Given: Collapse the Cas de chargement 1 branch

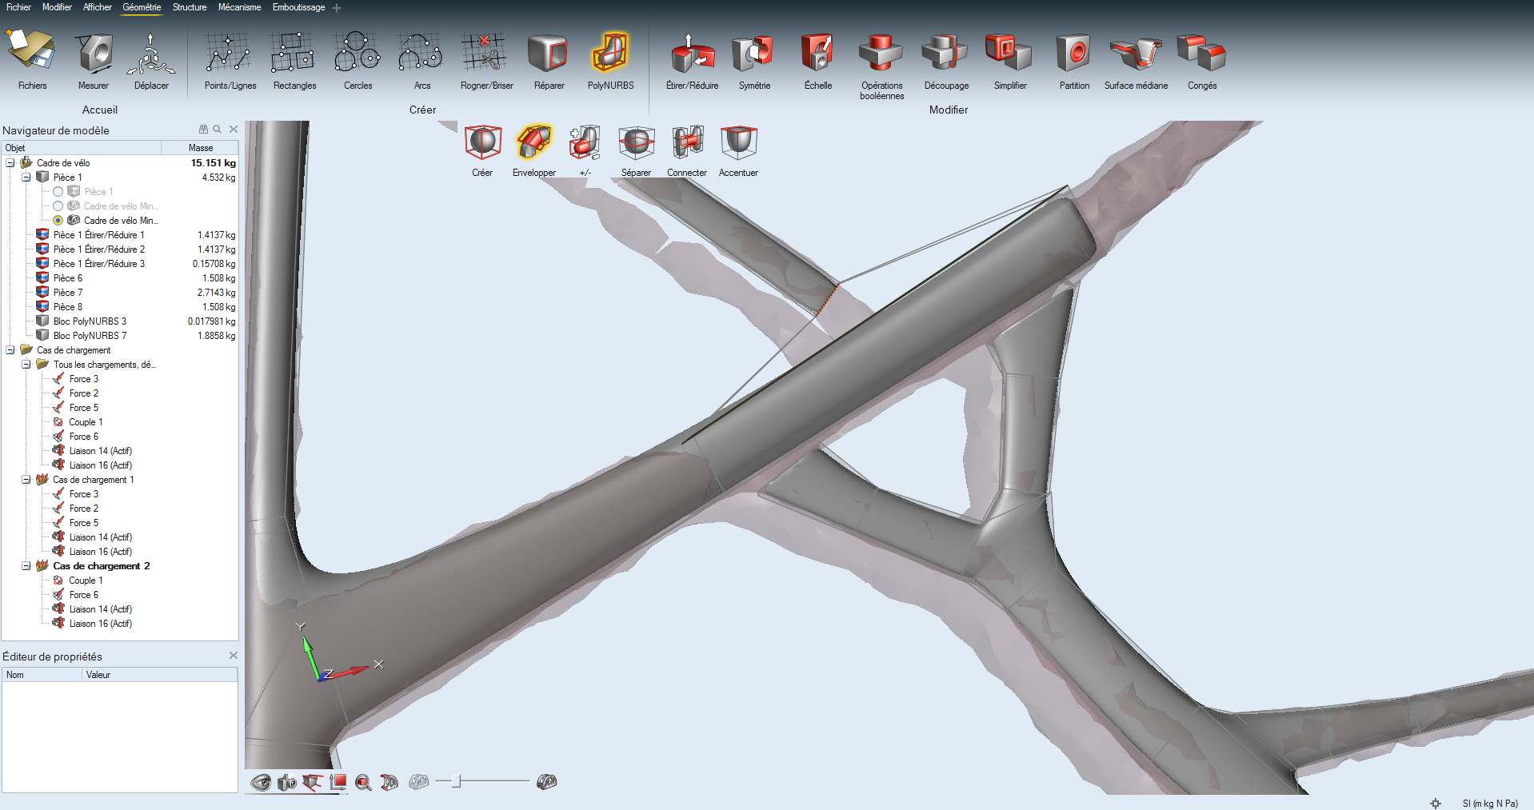Looking at the screenshot, I should click(26, 480).
